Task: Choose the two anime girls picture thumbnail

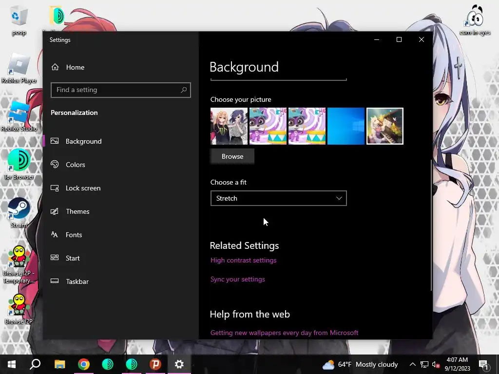Action: pos(229,126)
